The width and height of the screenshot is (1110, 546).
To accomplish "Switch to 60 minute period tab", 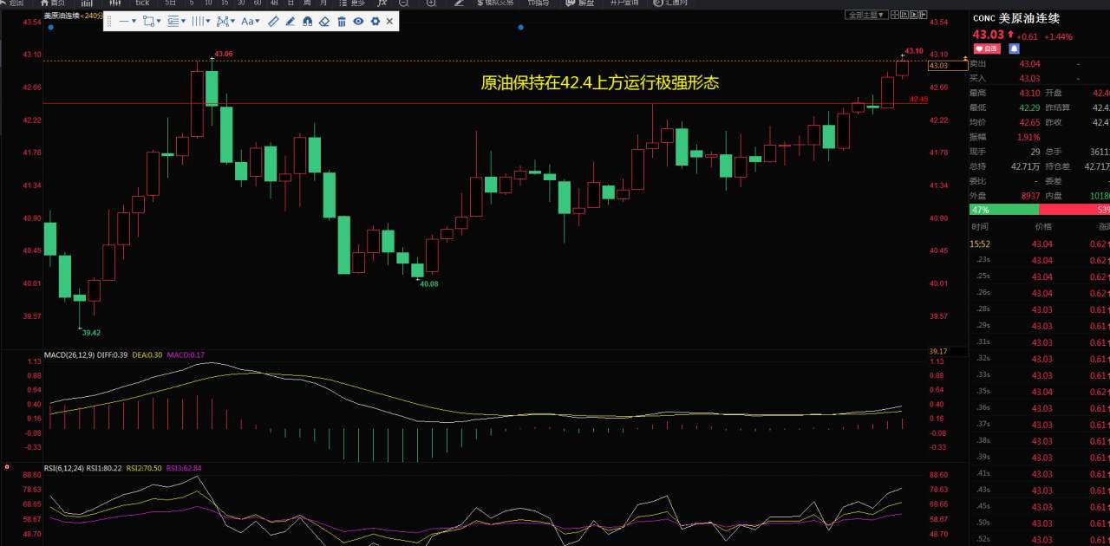I will coord(258,4).
